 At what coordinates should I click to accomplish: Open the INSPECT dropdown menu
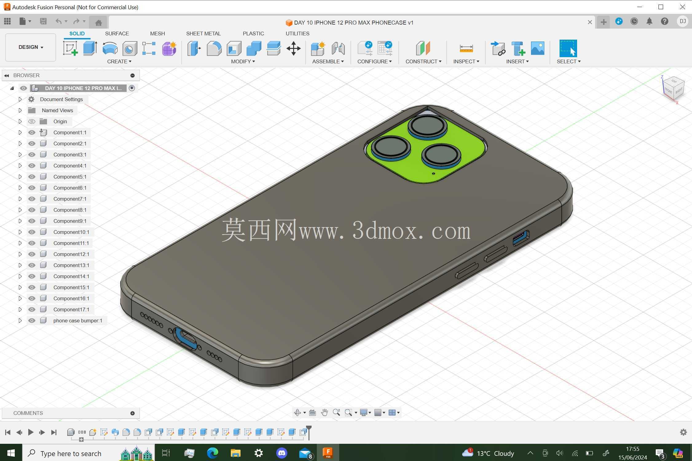466,61
